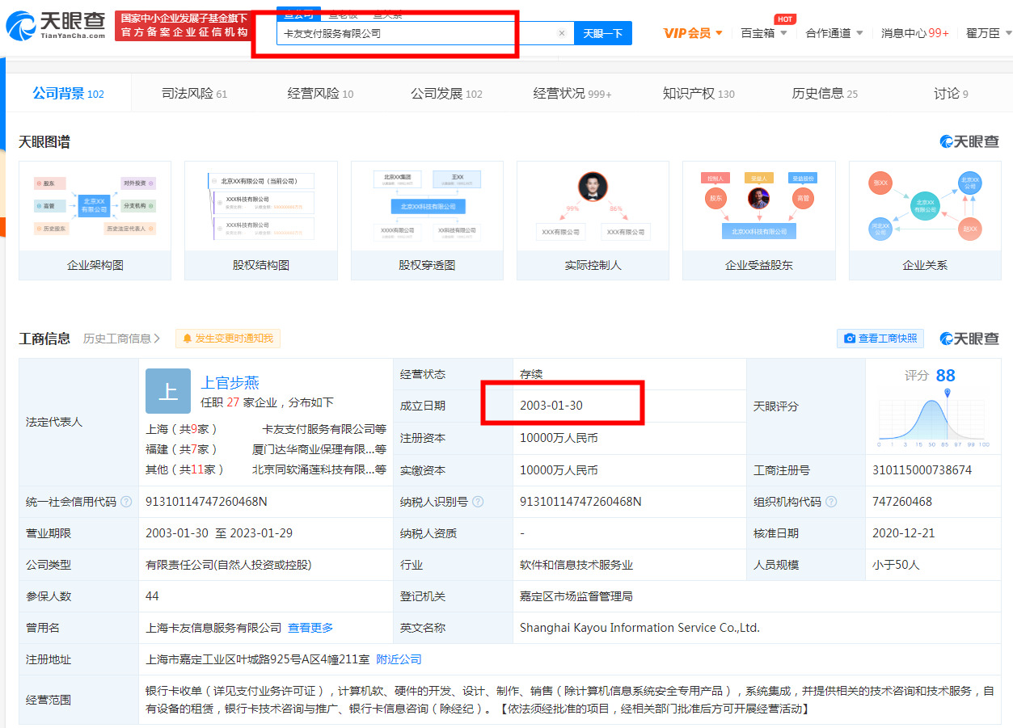Switch to the 知识产权 tab

click(x=699, y=94)
